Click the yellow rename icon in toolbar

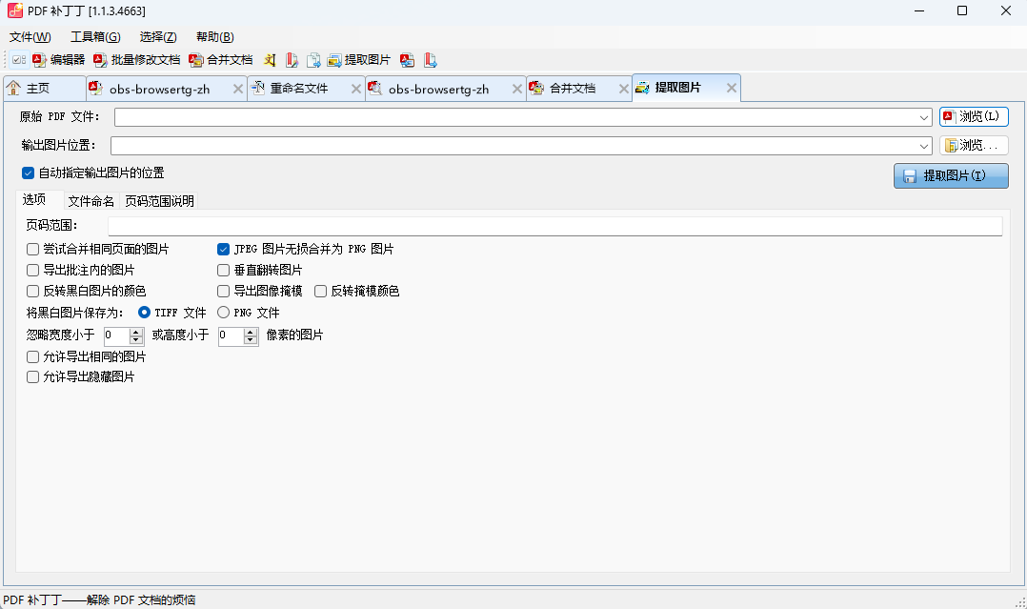pyautogui.click(x=270, y=60)
